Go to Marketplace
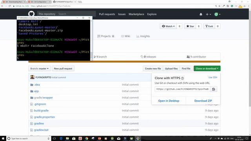 pos(136,14)
